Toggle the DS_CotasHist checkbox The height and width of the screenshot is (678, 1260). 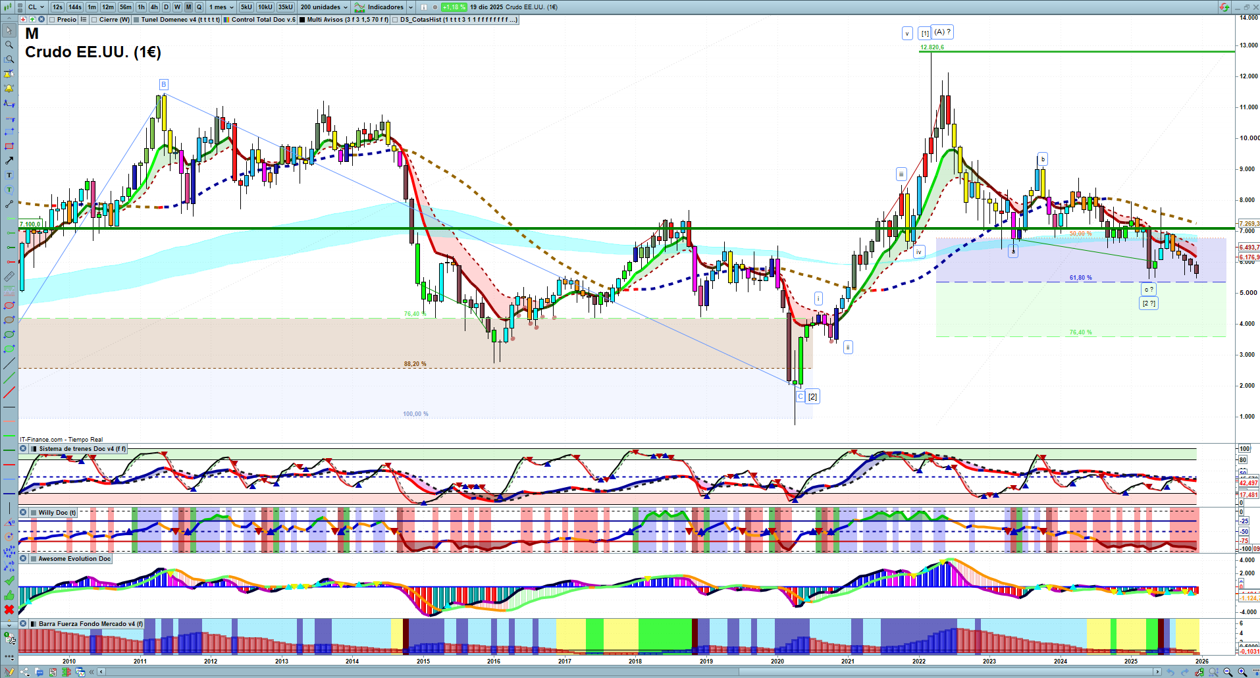tap(395, 20)
